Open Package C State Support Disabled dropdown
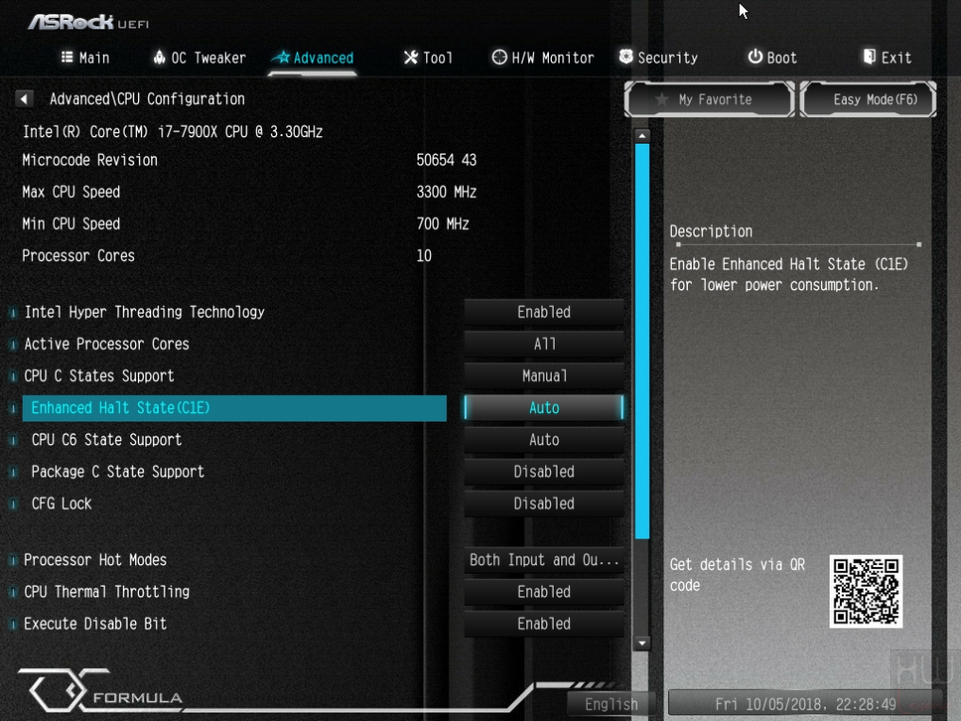The width and height of the screenshot is (961, 721). click(x=543, y=472)
